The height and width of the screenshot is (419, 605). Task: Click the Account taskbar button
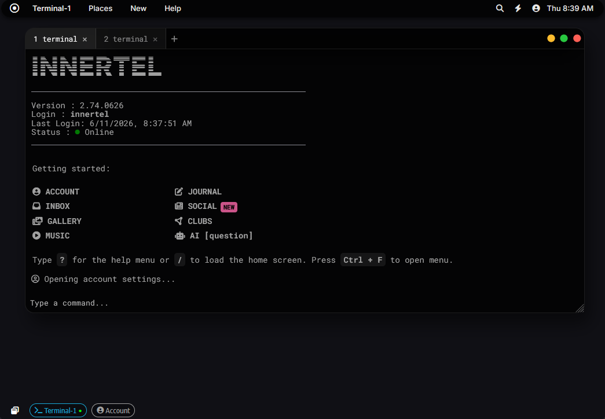[x=113, y=410]
